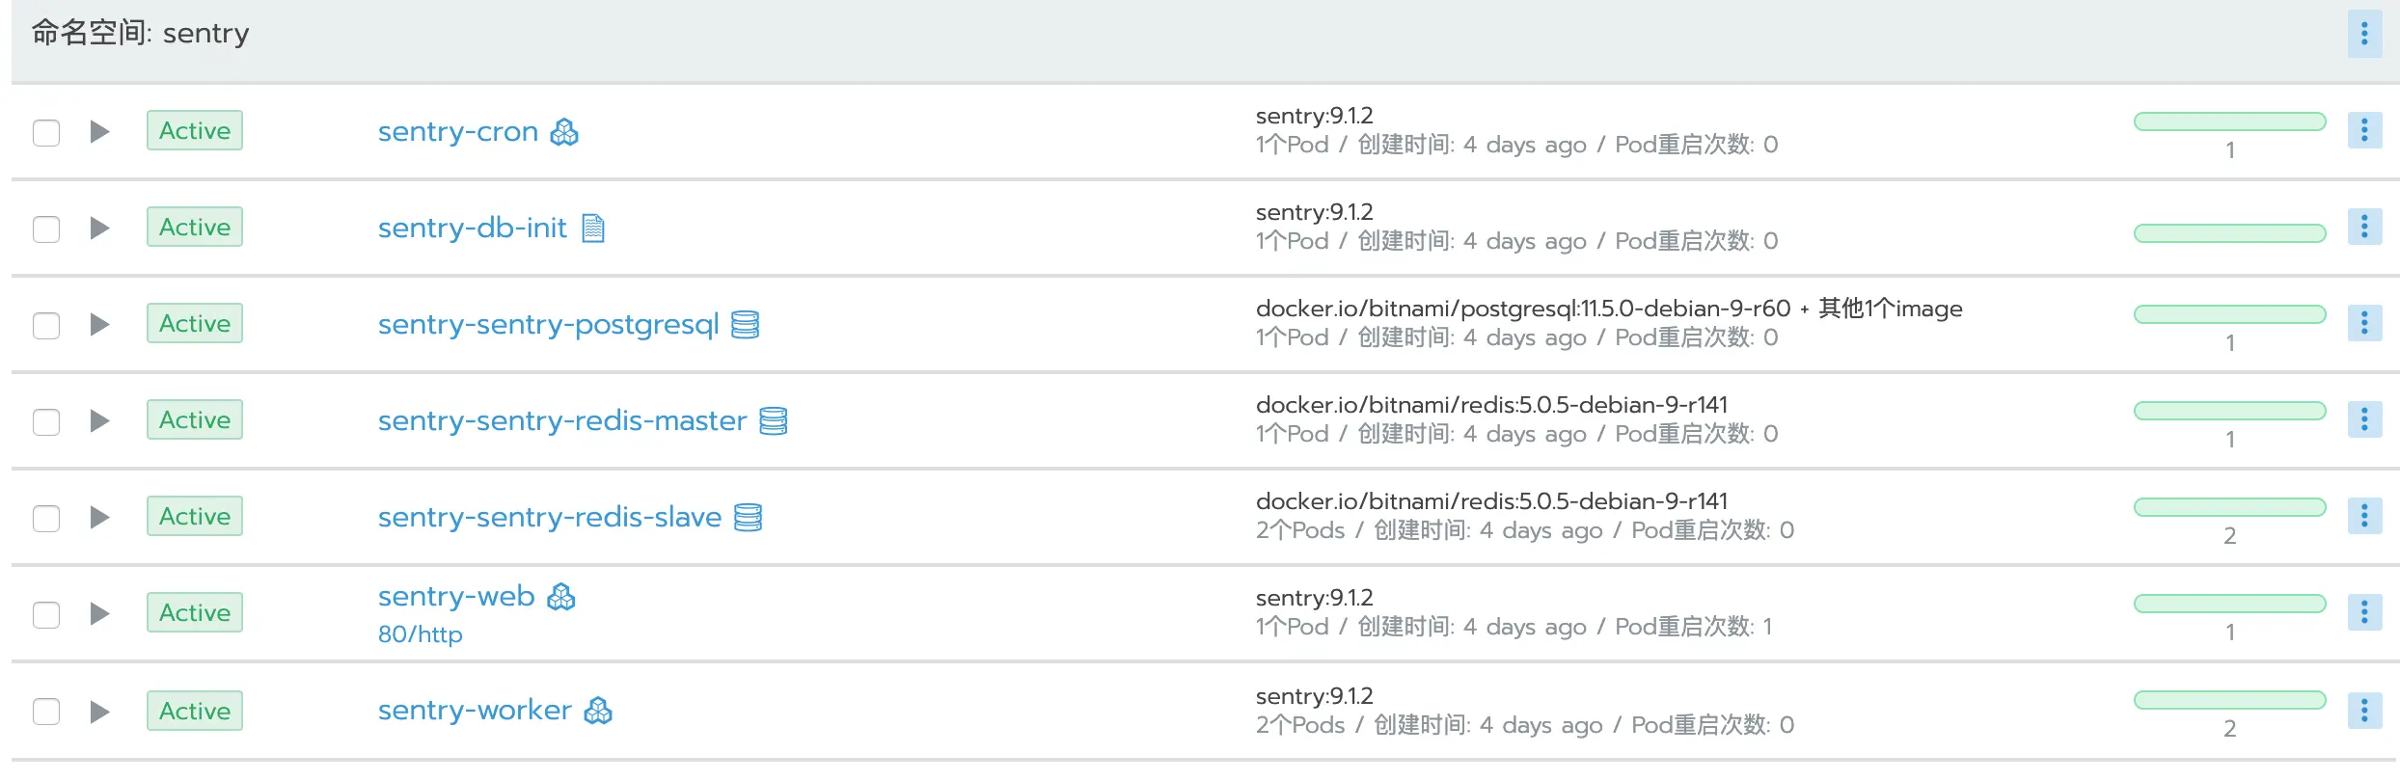The height and width of the screenshot is (781, 2400).
Task: Follow the 80/http endpoint link
Action: [x=420, y=634]
